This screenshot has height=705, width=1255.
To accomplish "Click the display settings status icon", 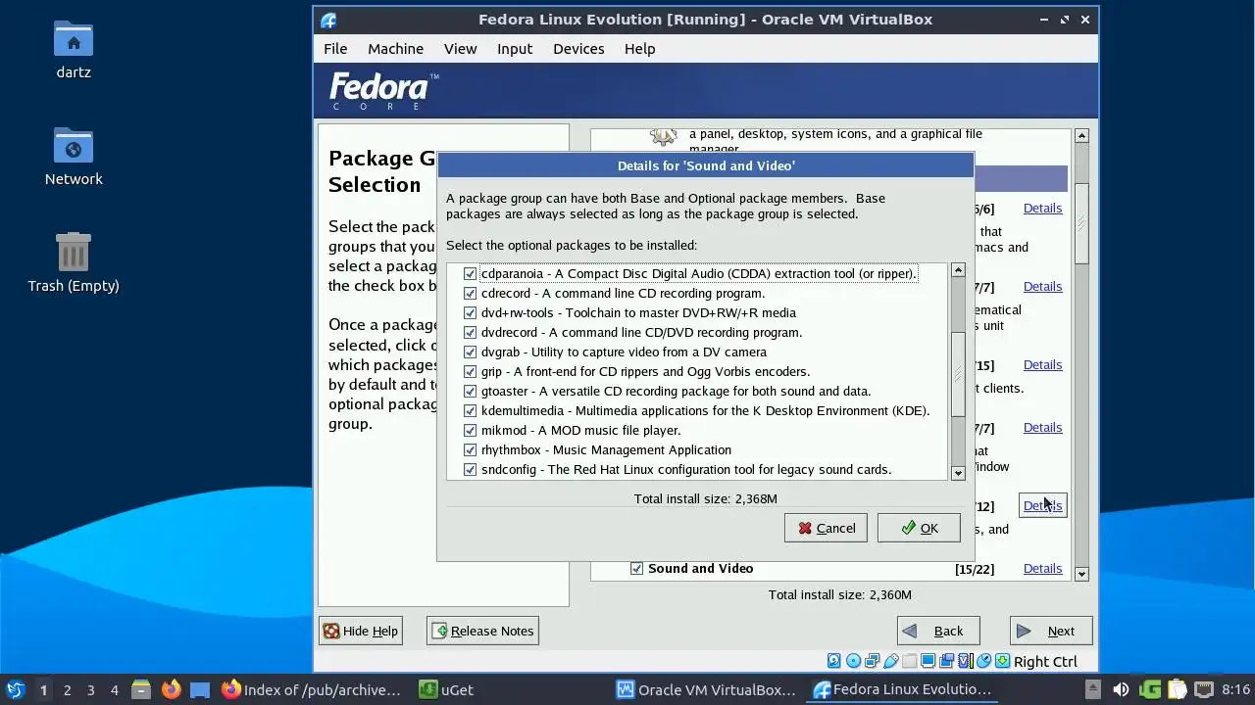I will tap(928, 661).
